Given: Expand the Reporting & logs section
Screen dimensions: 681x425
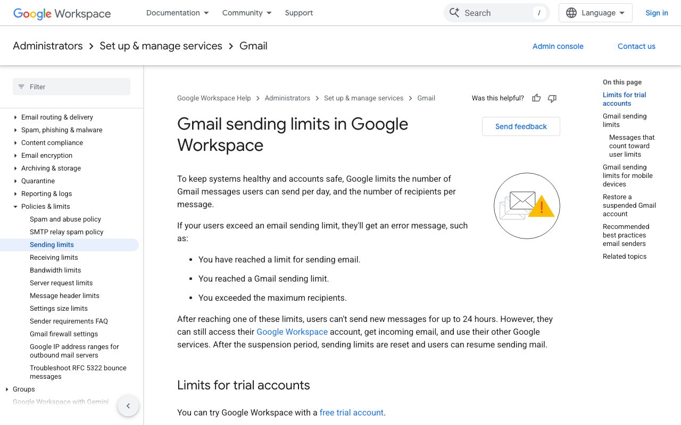Looking at the screenshot, I should pos(15,194).
